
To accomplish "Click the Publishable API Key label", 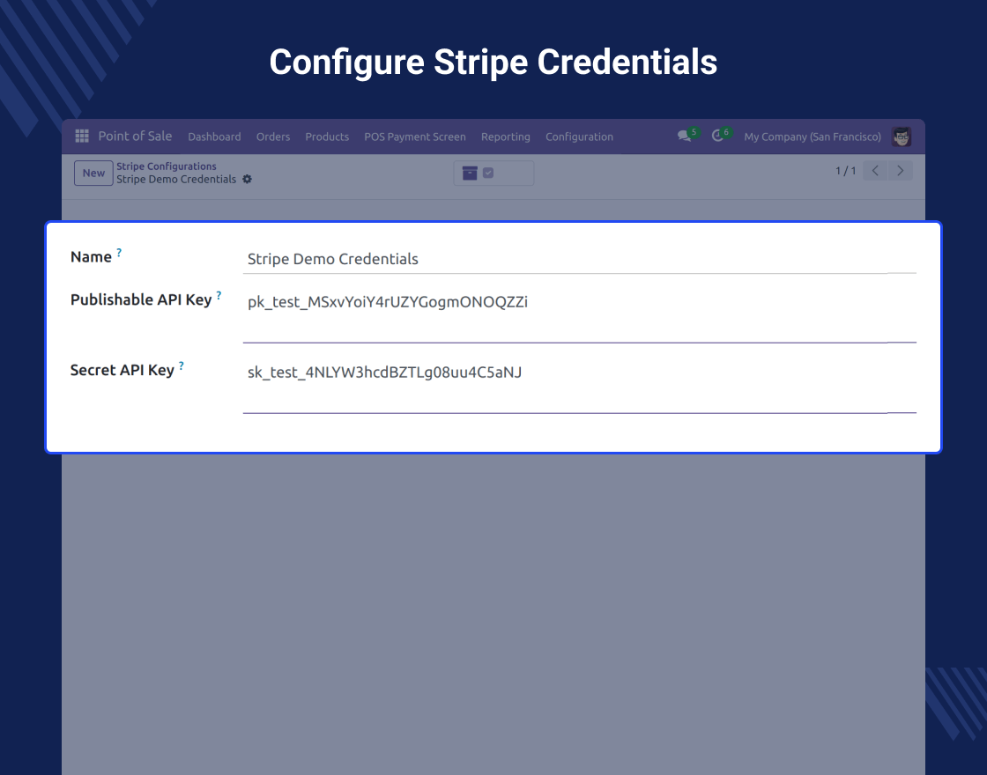I will tap(141, 300).
